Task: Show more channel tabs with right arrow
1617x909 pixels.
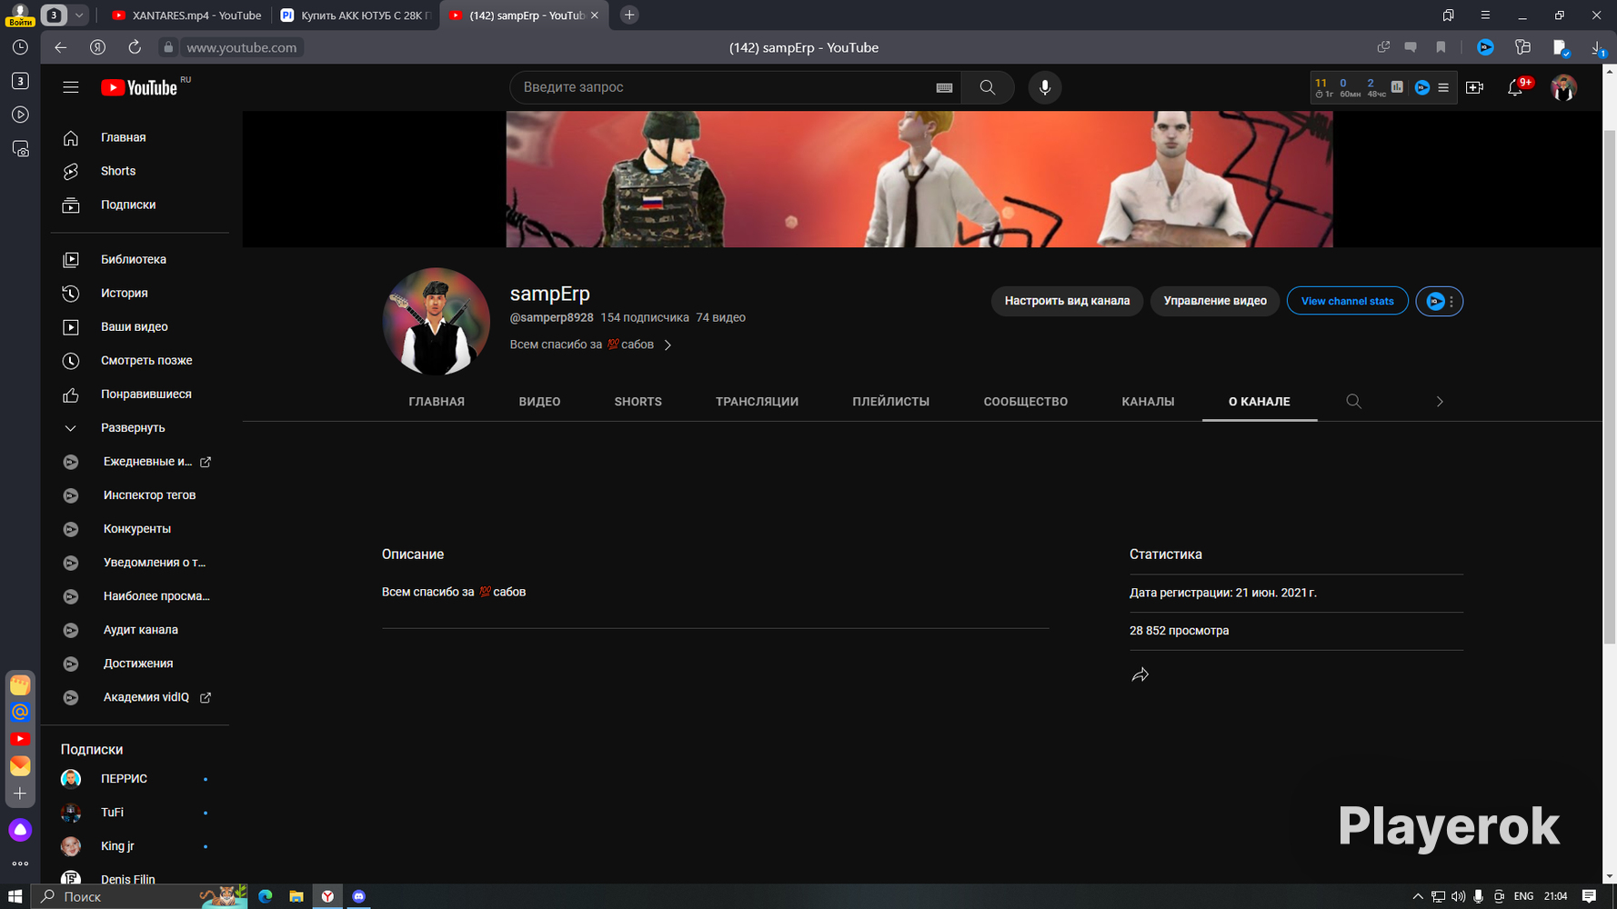Action: tap(1440, 401)
